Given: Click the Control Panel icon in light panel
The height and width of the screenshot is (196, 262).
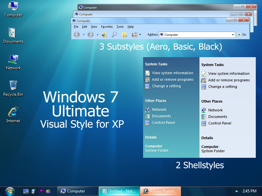Looking at the screenshot, I should point(204,123).
